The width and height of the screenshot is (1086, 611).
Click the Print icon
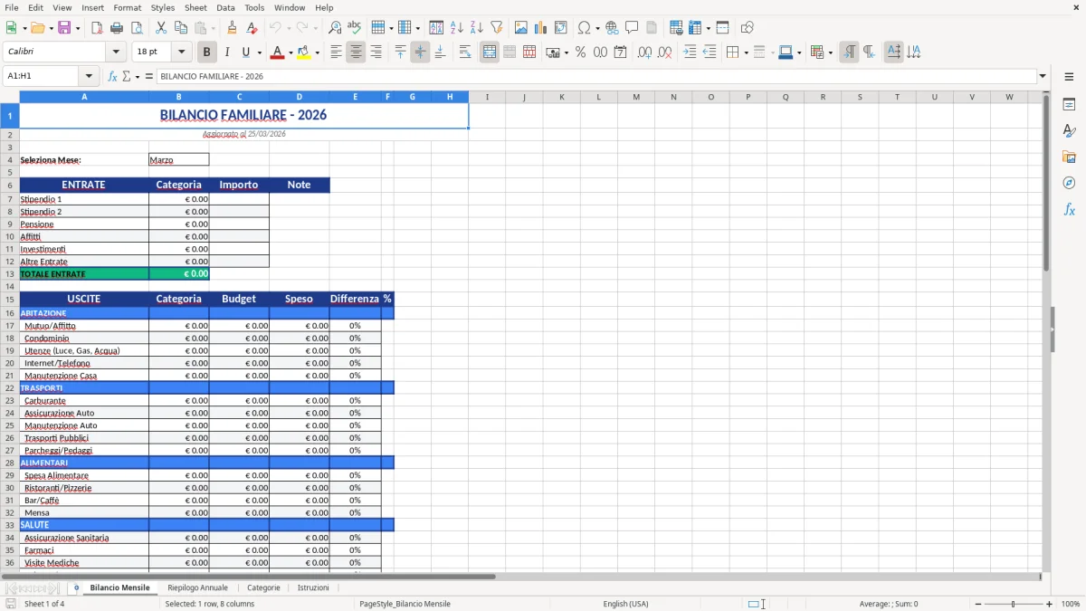[117, 28]
